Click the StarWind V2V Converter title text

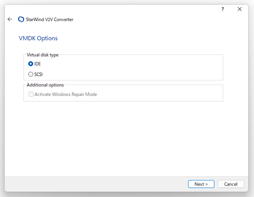click(x=49, y=20)
